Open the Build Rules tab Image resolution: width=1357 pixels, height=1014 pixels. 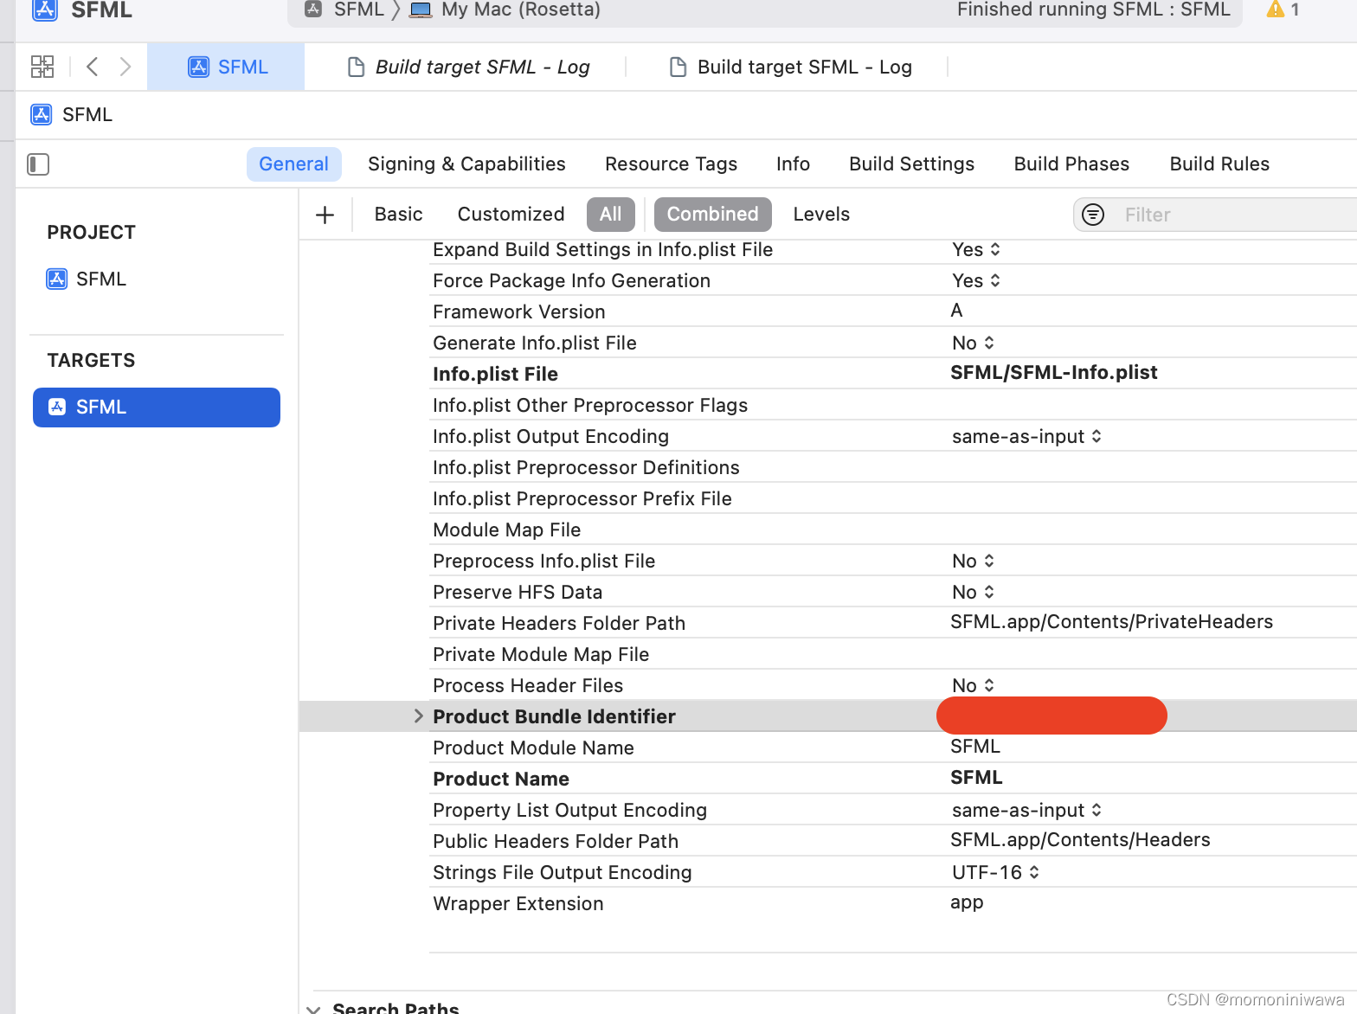click(x=1219, y=164)
